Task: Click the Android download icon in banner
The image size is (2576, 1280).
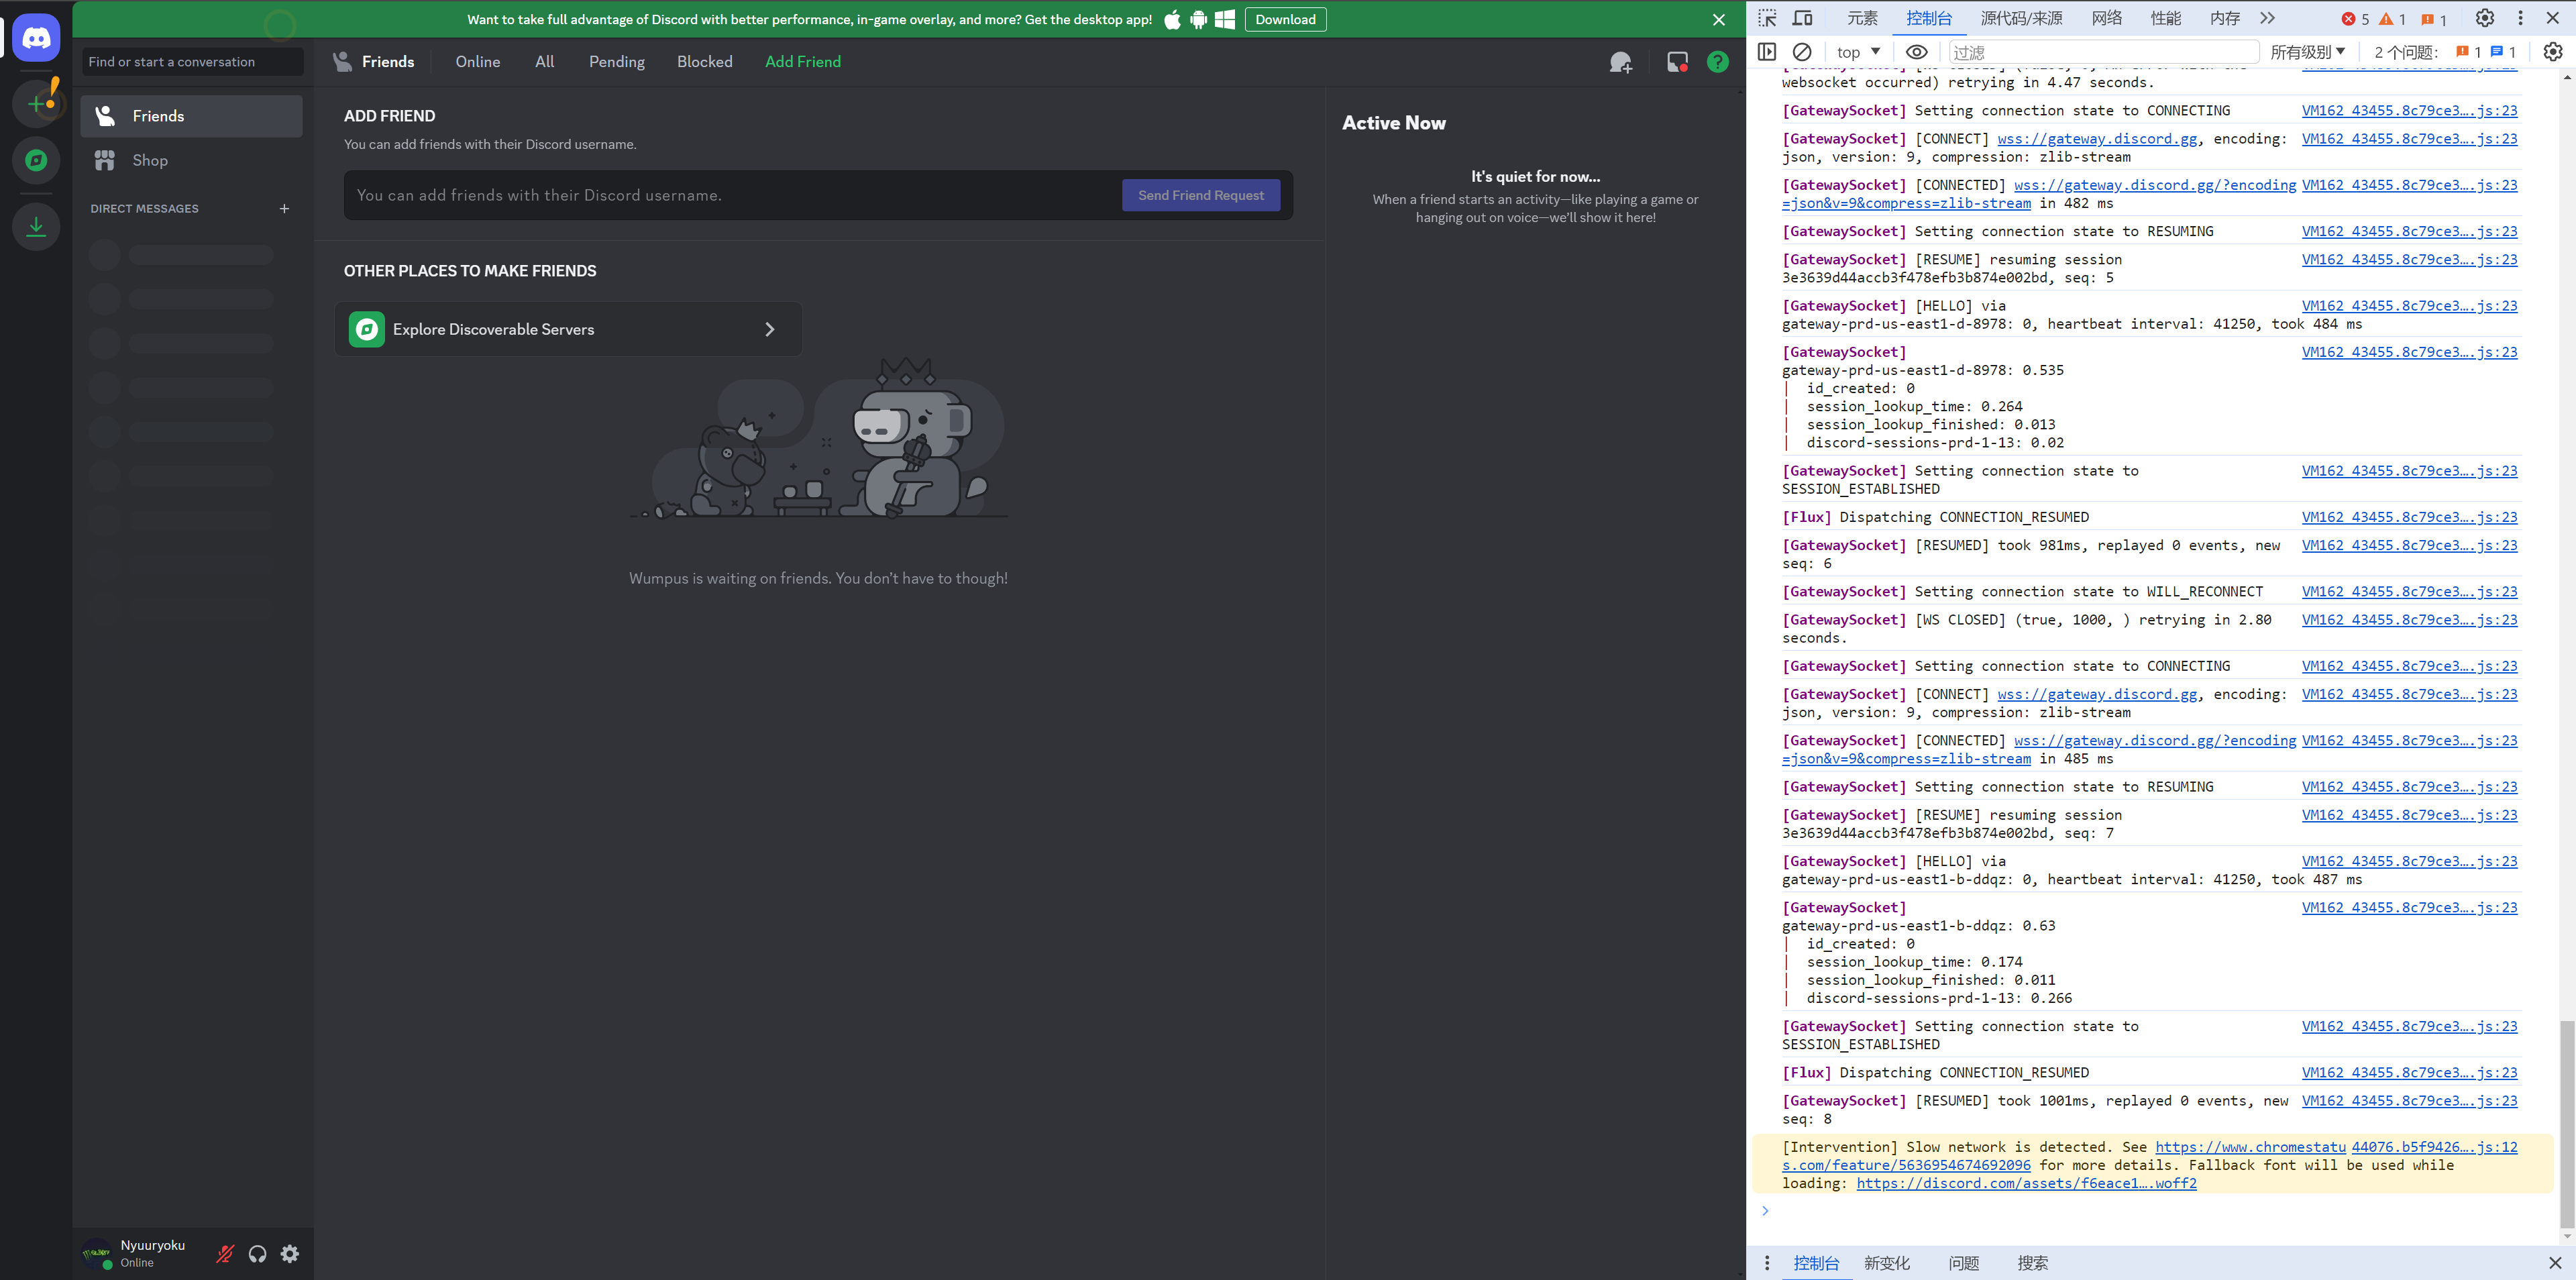Action: [1198, 20]
